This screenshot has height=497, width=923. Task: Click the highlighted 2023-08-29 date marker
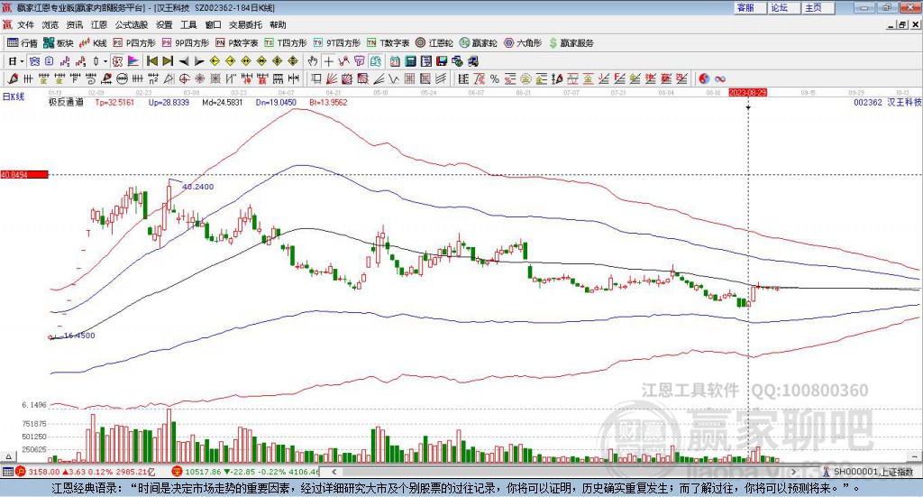(x=747, y=92)
